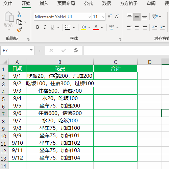Expand borders dropdown arrow
The width and height of the screenshot is (169, 169).
[x=74, y=27]
